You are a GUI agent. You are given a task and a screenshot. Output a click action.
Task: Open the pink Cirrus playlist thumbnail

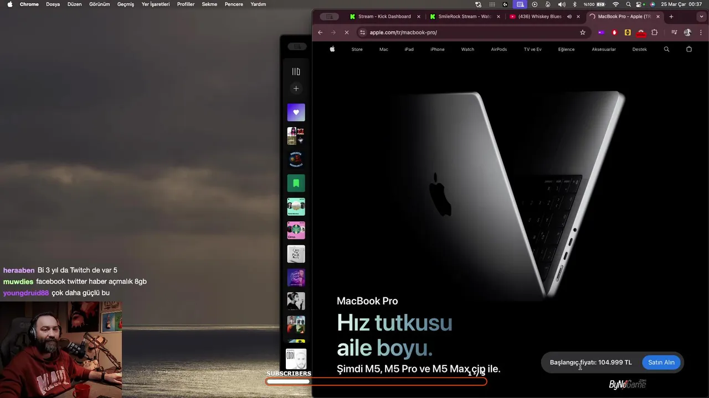coord(296,230)
